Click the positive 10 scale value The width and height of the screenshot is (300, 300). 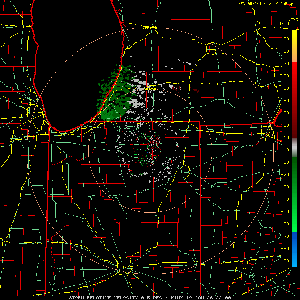(286, 138)
